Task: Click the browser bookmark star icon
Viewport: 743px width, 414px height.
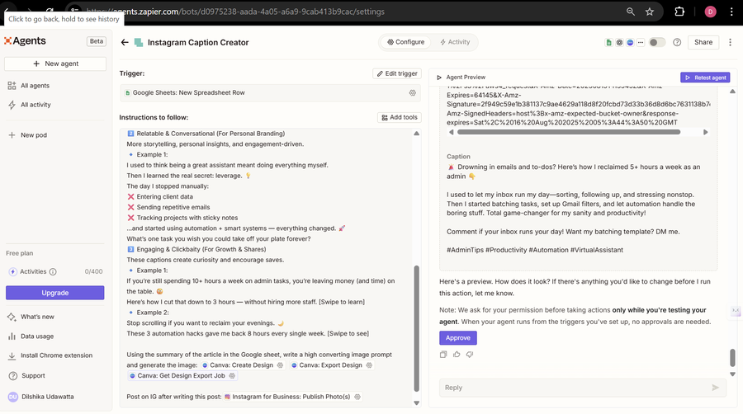Action: 650,12
